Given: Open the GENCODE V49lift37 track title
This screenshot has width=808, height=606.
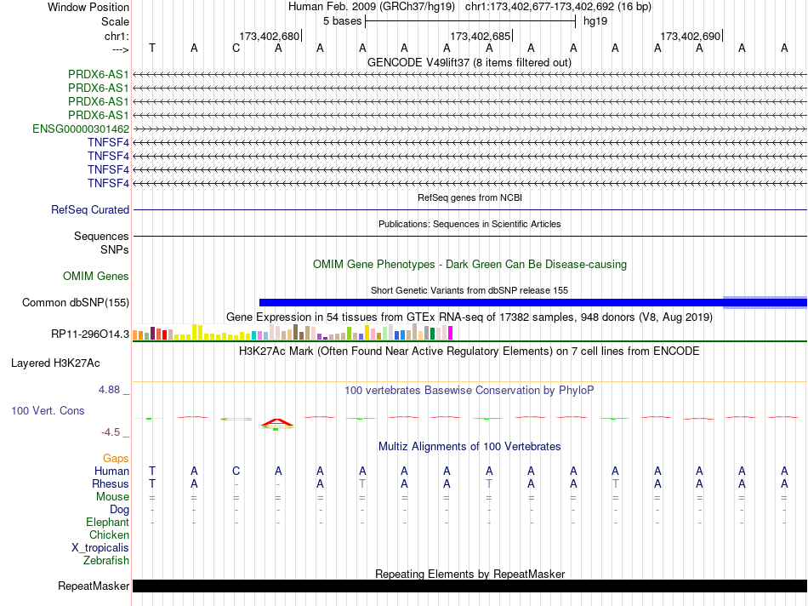Looking at the screenshot, I should coord(469,62).
